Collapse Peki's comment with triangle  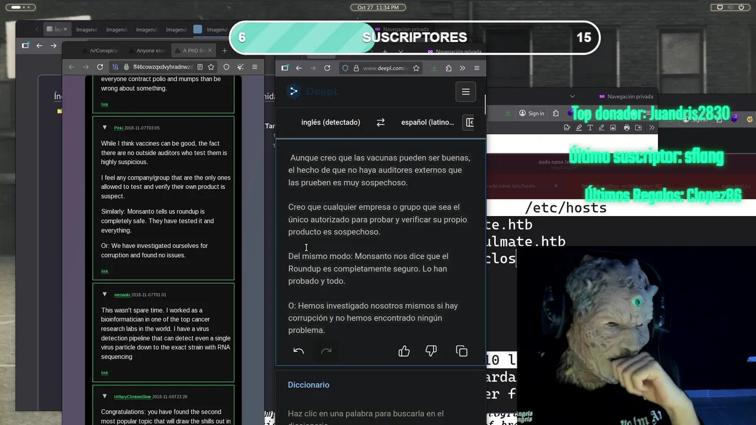tap(105, 127)
